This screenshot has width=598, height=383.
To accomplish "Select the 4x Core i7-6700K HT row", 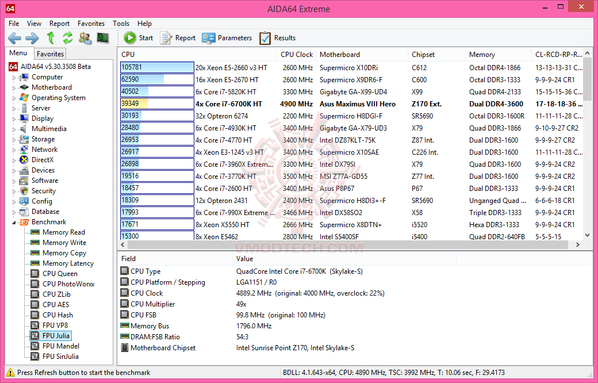I will tap(351, 104).
